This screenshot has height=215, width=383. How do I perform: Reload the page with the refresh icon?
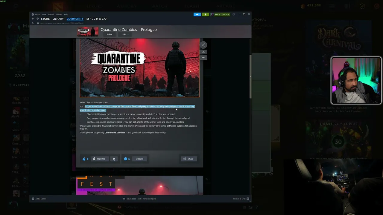tap(33, 23)
